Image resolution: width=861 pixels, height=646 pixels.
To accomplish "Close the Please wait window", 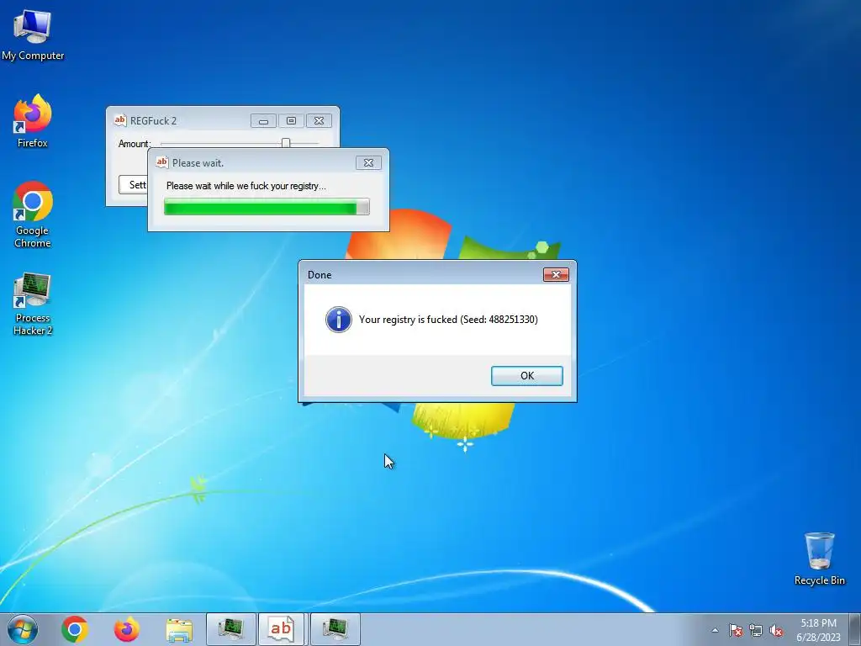I will [x=368, y=162].
